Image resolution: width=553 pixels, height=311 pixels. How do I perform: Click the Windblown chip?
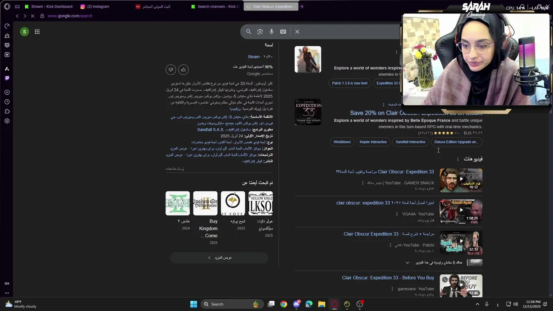coord(342,142)
